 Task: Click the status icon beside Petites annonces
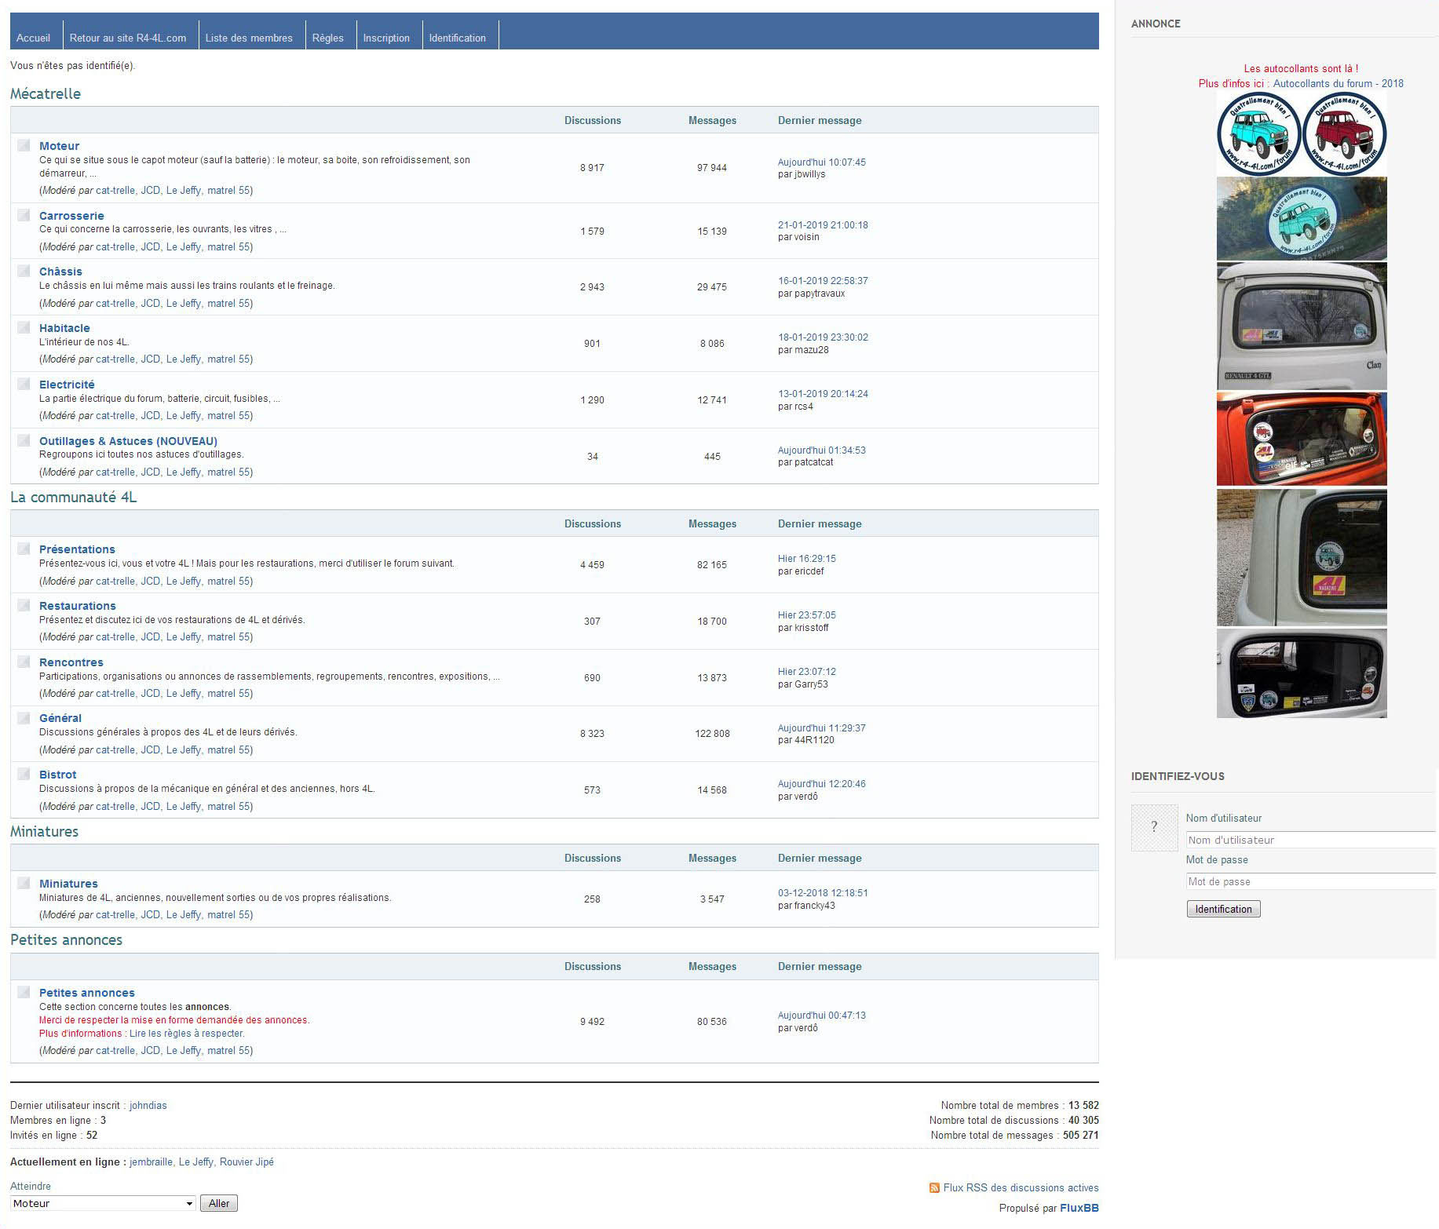24,992
